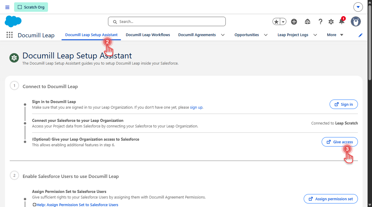Open the Global Actions plus icon
The image size is (372, 207).
tap(294, 22)
